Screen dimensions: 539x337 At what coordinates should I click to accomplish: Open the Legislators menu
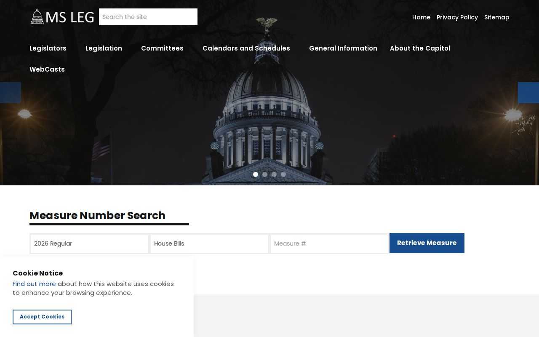[x=48, y=48]
